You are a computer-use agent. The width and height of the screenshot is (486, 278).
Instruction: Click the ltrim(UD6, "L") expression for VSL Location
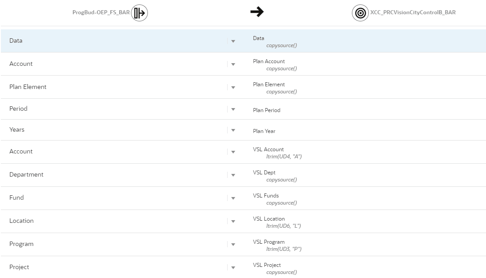point(284,226)
